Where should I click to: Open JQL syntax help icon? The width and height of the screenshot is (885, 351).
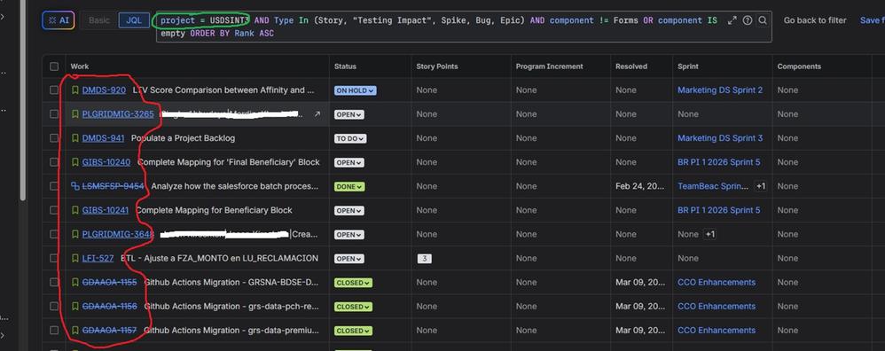[748, 20]
